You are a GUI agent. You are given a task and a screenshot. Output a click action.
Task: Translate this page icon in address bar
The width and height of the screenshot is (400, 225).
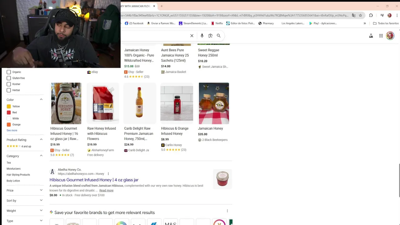pyautogui.click(x=354, y=15)
